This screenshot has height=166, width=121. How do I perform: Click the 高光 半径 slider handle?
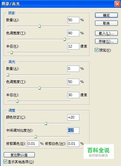[17, 101]
